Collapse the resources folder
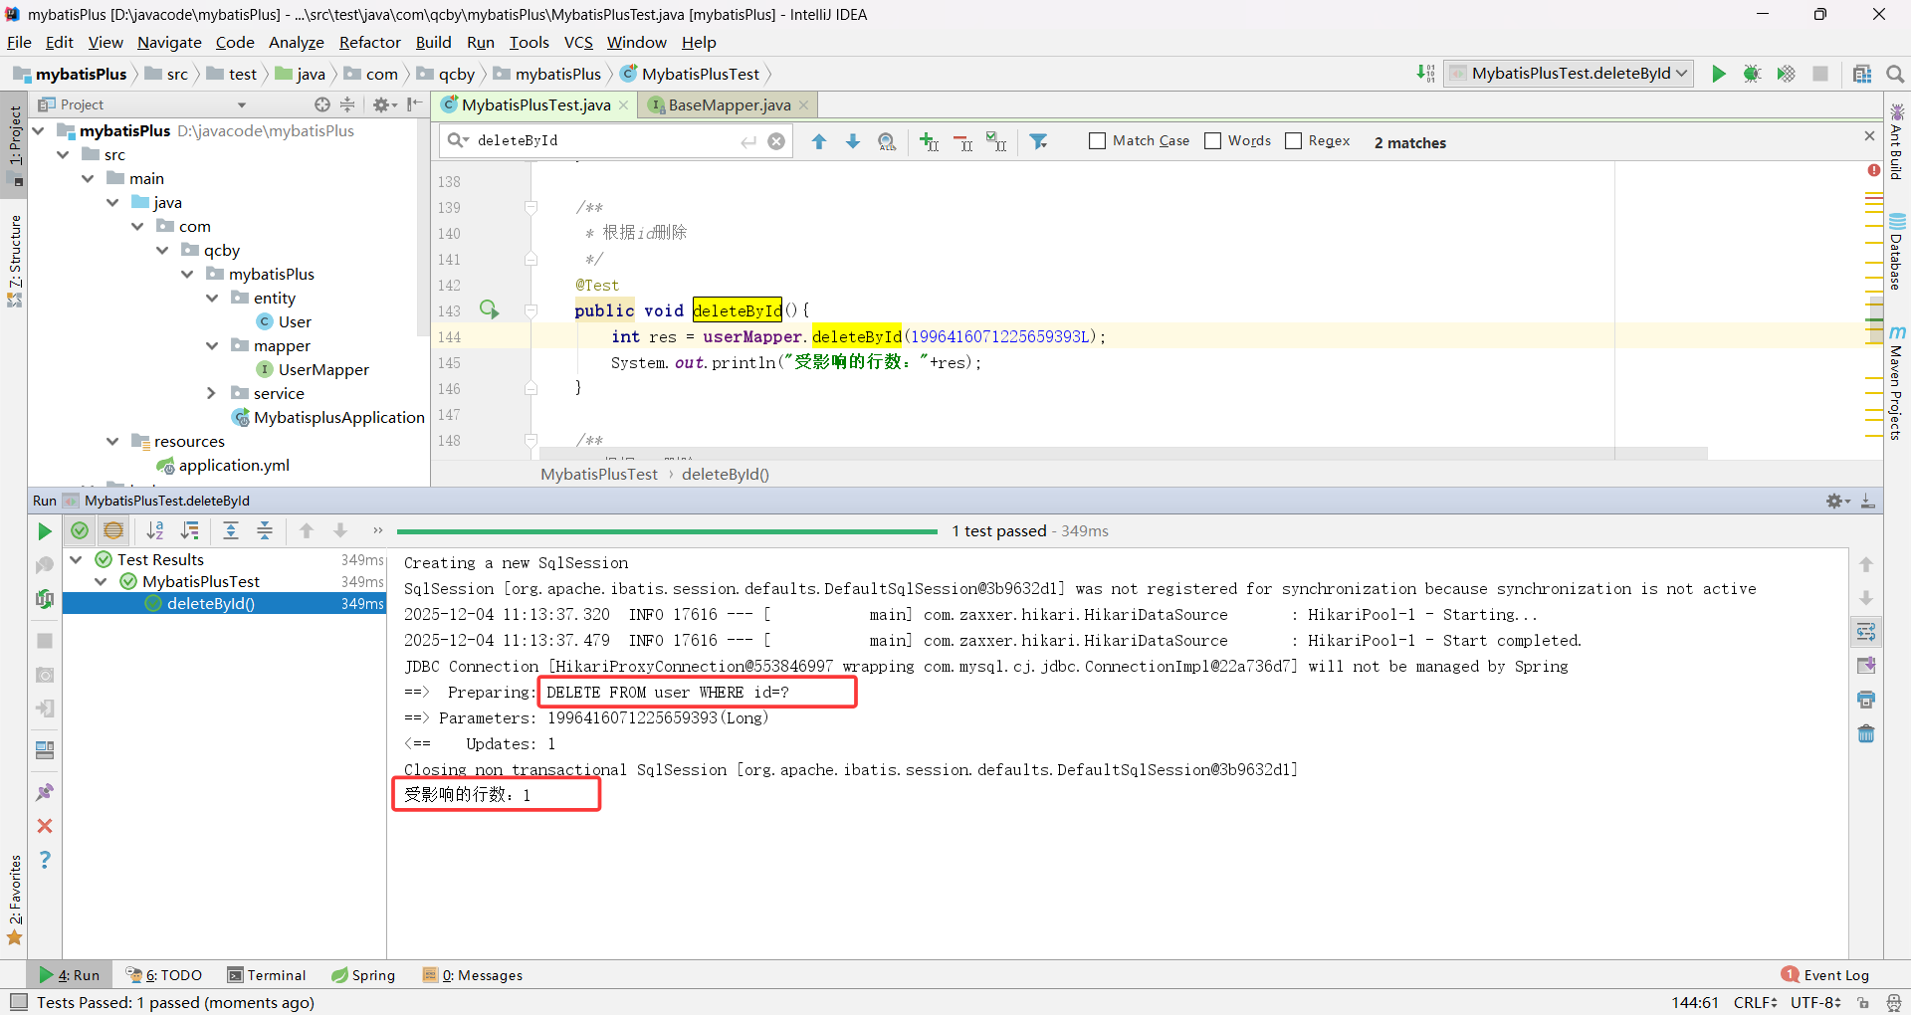Screen dimensions: 1911x1015 pyautogui.click(x=113, y=441)
